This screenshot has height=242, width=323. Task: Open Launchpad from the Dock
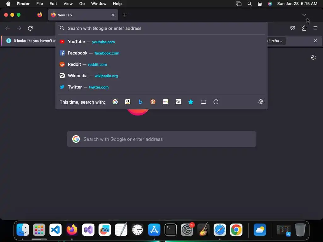39,230
